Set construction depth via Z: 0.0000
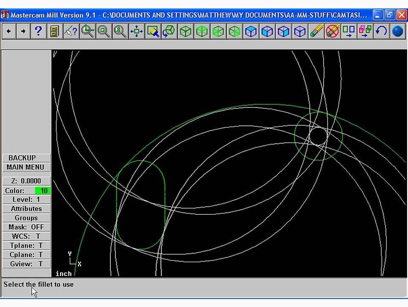Viewport: 408px width, 307px height. click(x=26, y=181)
